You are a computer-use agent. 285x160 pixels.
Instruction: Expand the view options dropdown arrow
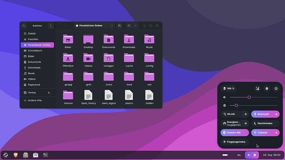coord(135,26)
